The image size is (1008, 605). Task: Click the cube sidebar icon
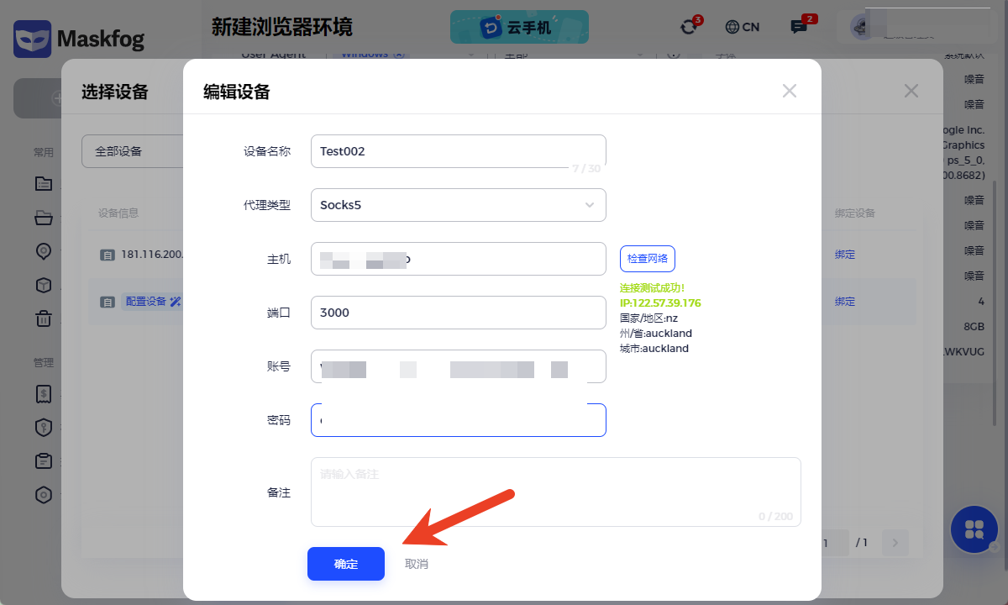point(43,285)
